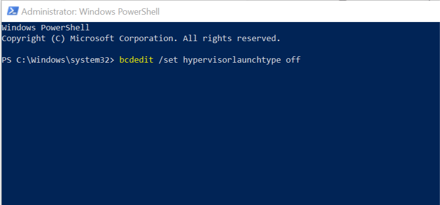Click the word rights in copyright line
The height and width of the screenshot is (205, 440).
[x=217, y=38]
